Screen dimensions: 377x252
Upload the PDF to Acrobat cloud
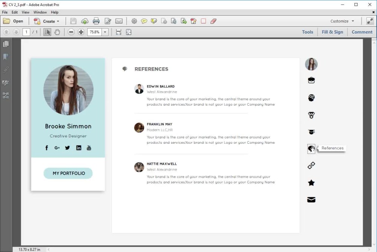[85, 21]
